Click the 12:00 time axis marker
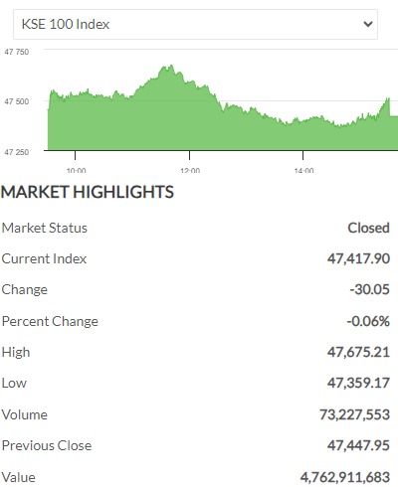398x487 pixels. pos(190,170)
